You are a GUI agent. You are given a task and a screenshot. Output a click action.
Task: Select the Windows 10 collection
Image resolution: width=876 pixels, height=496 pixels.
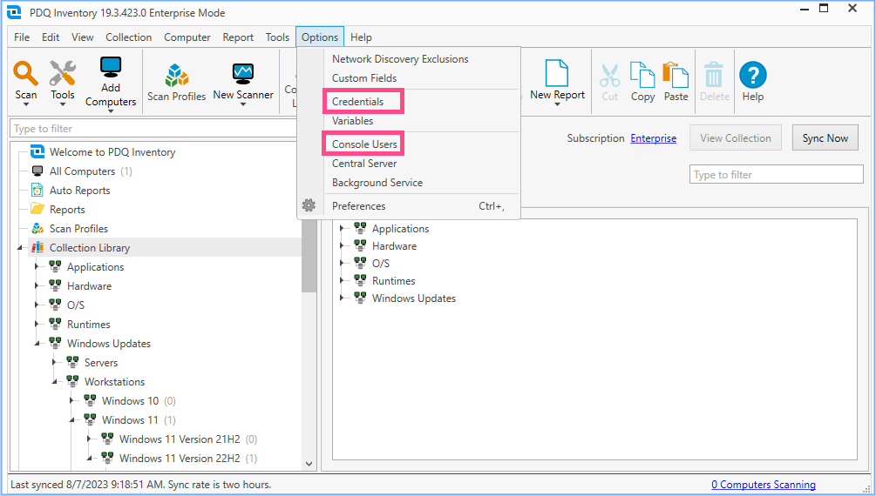coord(130,400)
